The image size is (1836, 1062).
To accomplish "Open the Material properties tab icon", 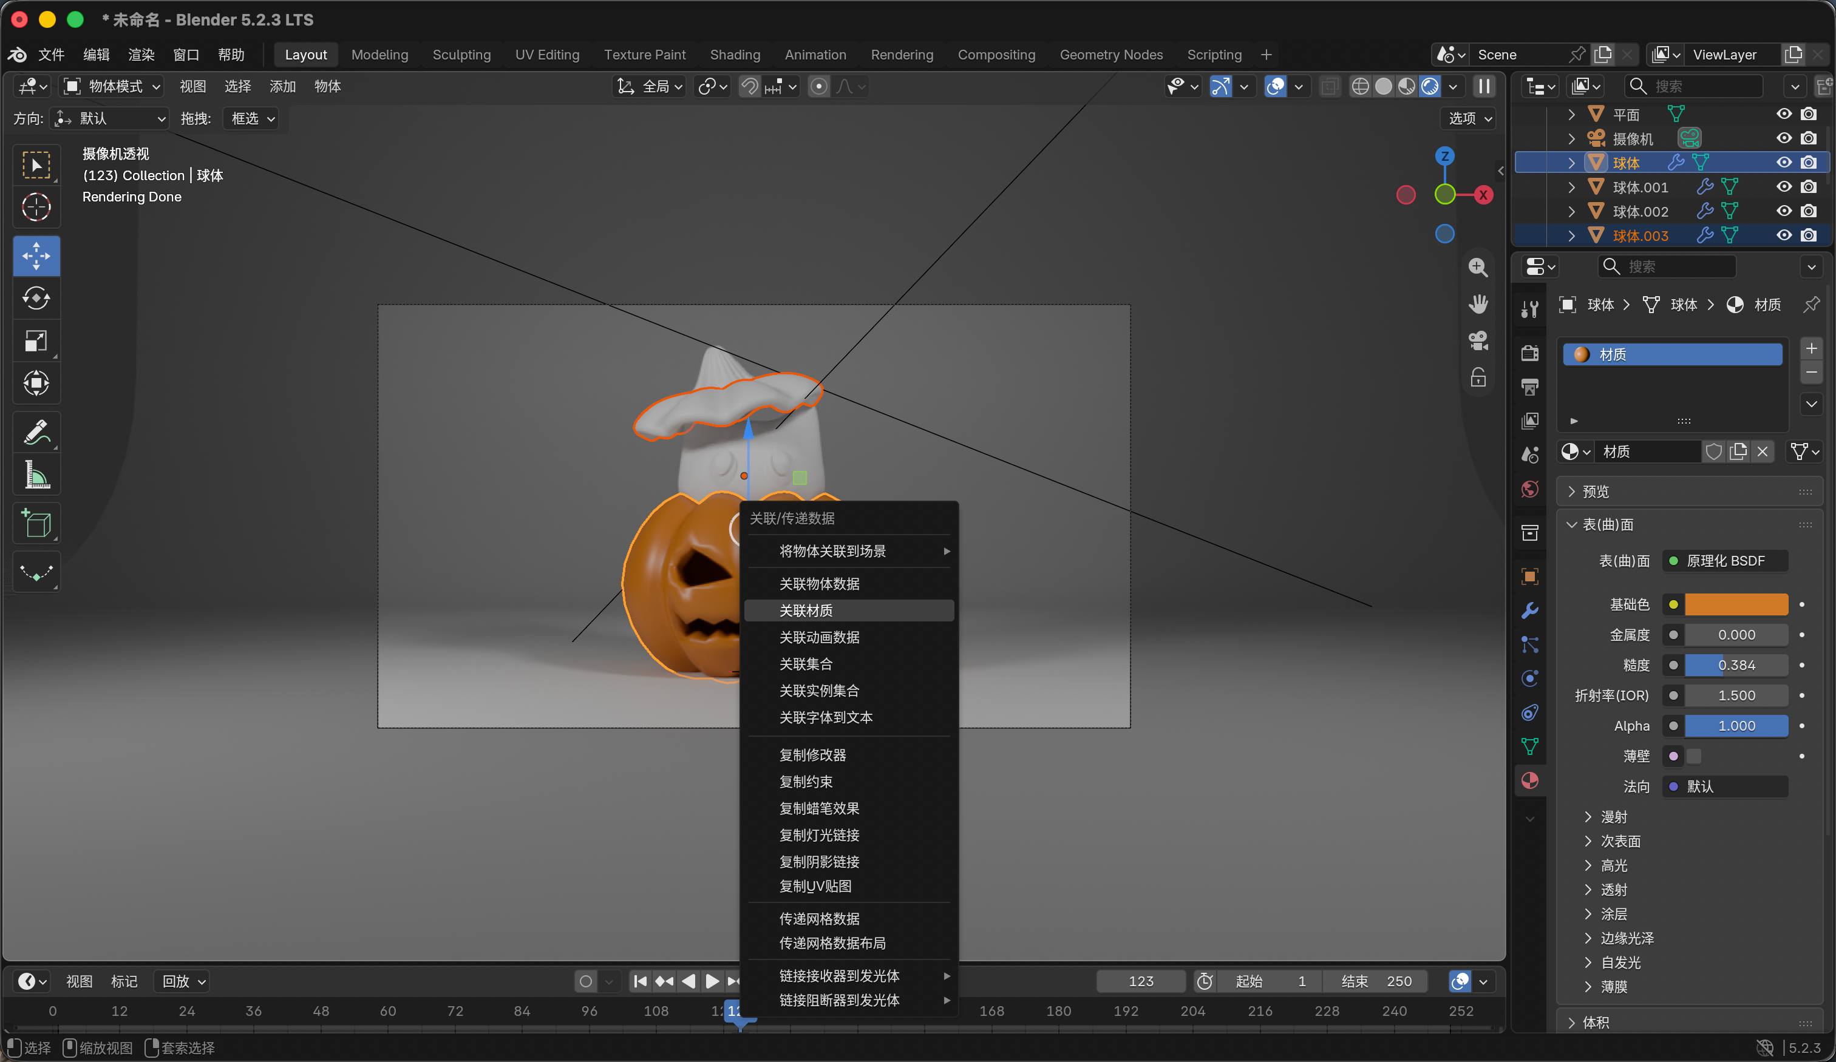I will point(1529,781).
